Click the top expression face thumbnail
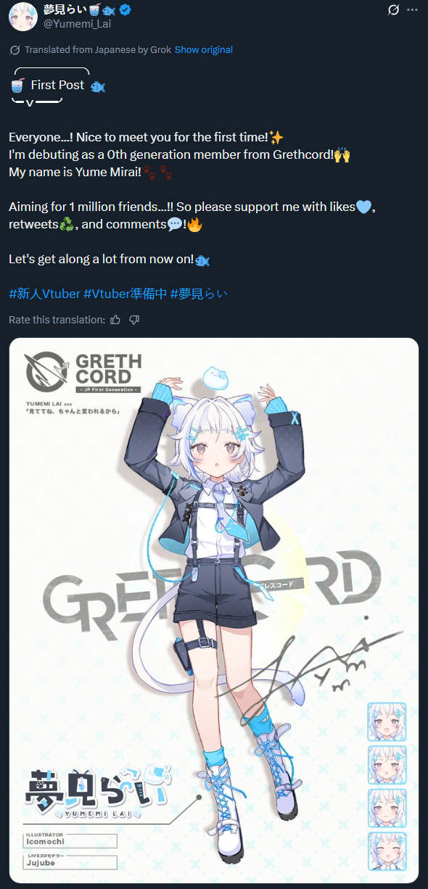The image size is (428, 889). pyautogui.click(x=387, y=721)
